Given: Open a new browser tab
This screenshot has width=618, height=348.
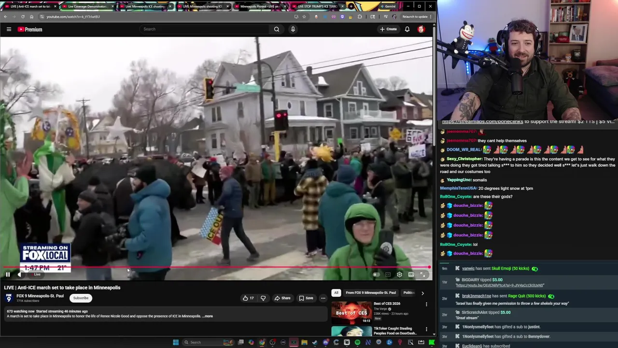Looking at the screenshot, I should tap(351, 6).
